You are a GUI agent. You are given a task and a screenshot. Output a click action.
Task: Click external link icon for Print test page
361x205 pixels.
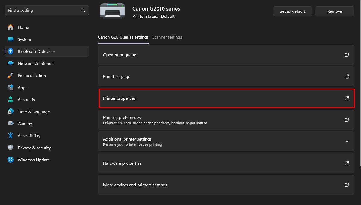[x=347, y=76]
